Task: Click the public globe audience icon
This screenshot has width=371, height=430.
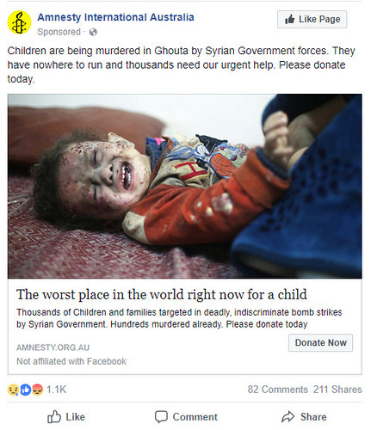Action: coord(93,32)
